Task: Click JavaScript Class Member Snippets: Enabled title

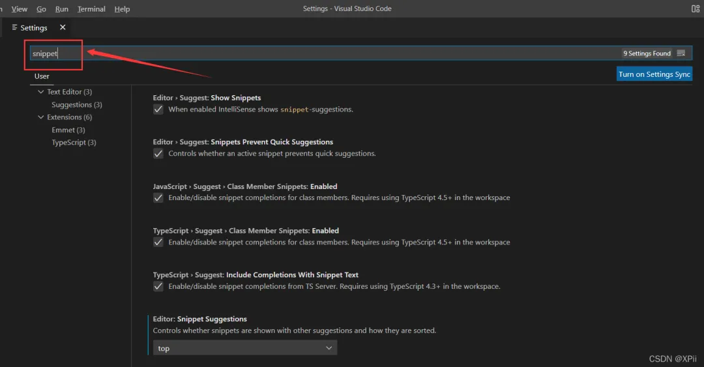Action: 244,186
